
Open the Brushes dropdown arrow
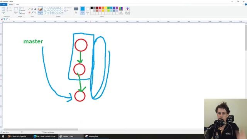tap(40, 14)
